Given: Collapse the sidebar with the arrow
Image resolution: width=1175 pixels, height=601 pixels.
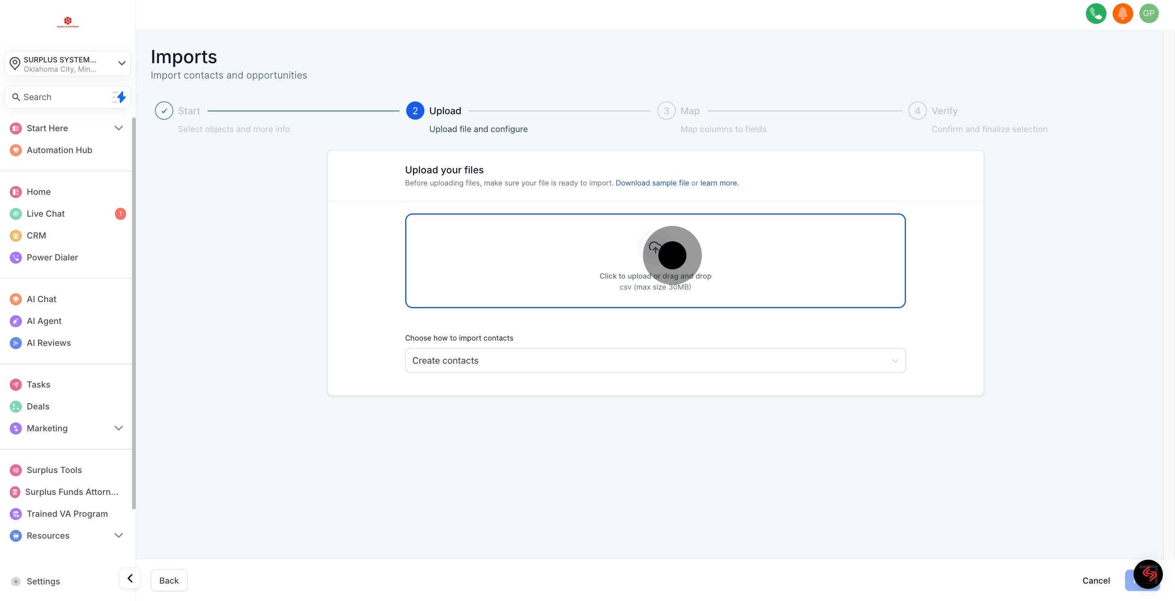Looking at the screenshot, I should click(x=130, y=578).
